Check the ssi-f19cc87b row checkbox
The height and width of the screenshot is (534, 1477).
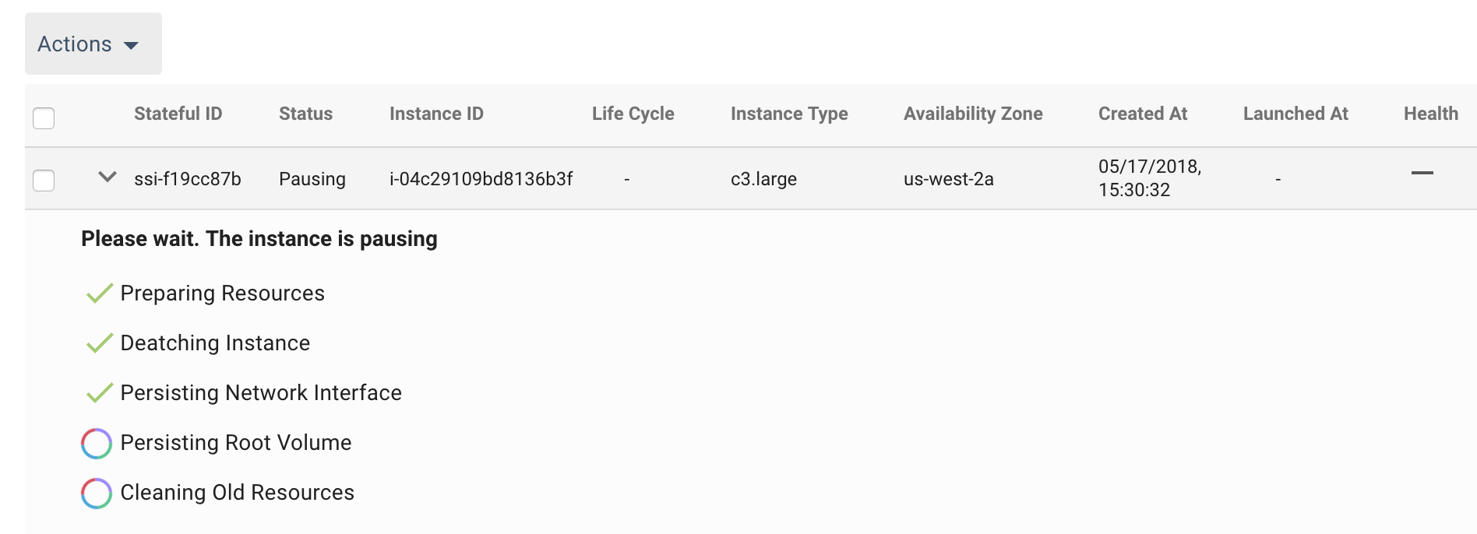(x=44, y=181)
